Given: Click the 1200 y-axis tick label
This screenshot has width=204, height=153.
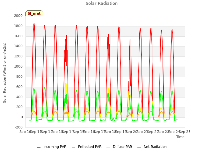Looking at the screenshot, I should (x=18, y=56).
